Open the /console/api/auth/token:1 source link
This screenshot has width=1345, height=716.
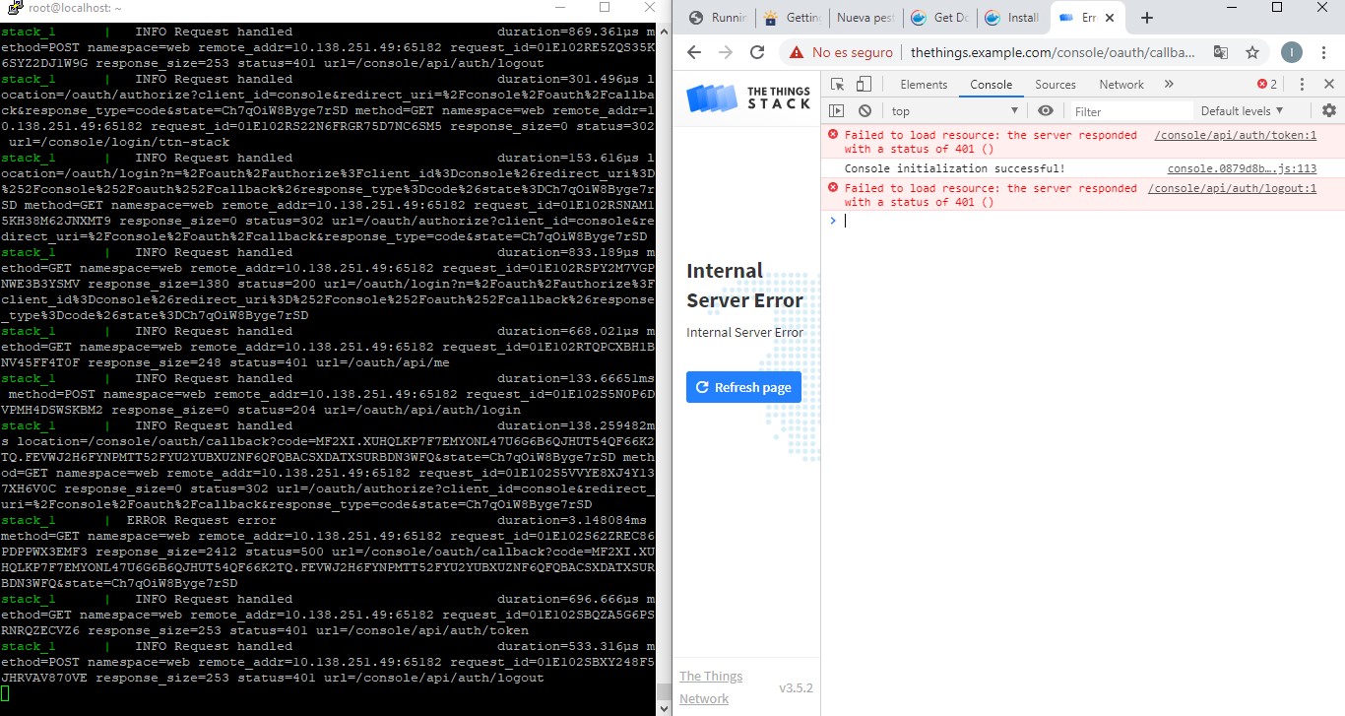1235,135
